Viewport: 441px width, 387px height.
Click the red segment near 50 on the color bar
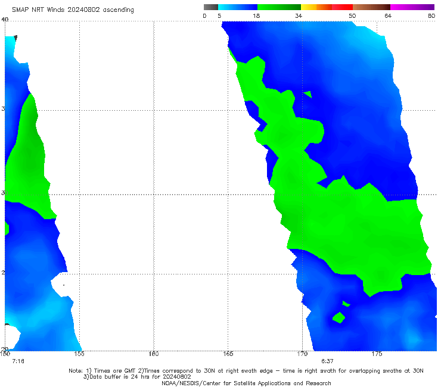pyautogui.click(x=342, y=7)
